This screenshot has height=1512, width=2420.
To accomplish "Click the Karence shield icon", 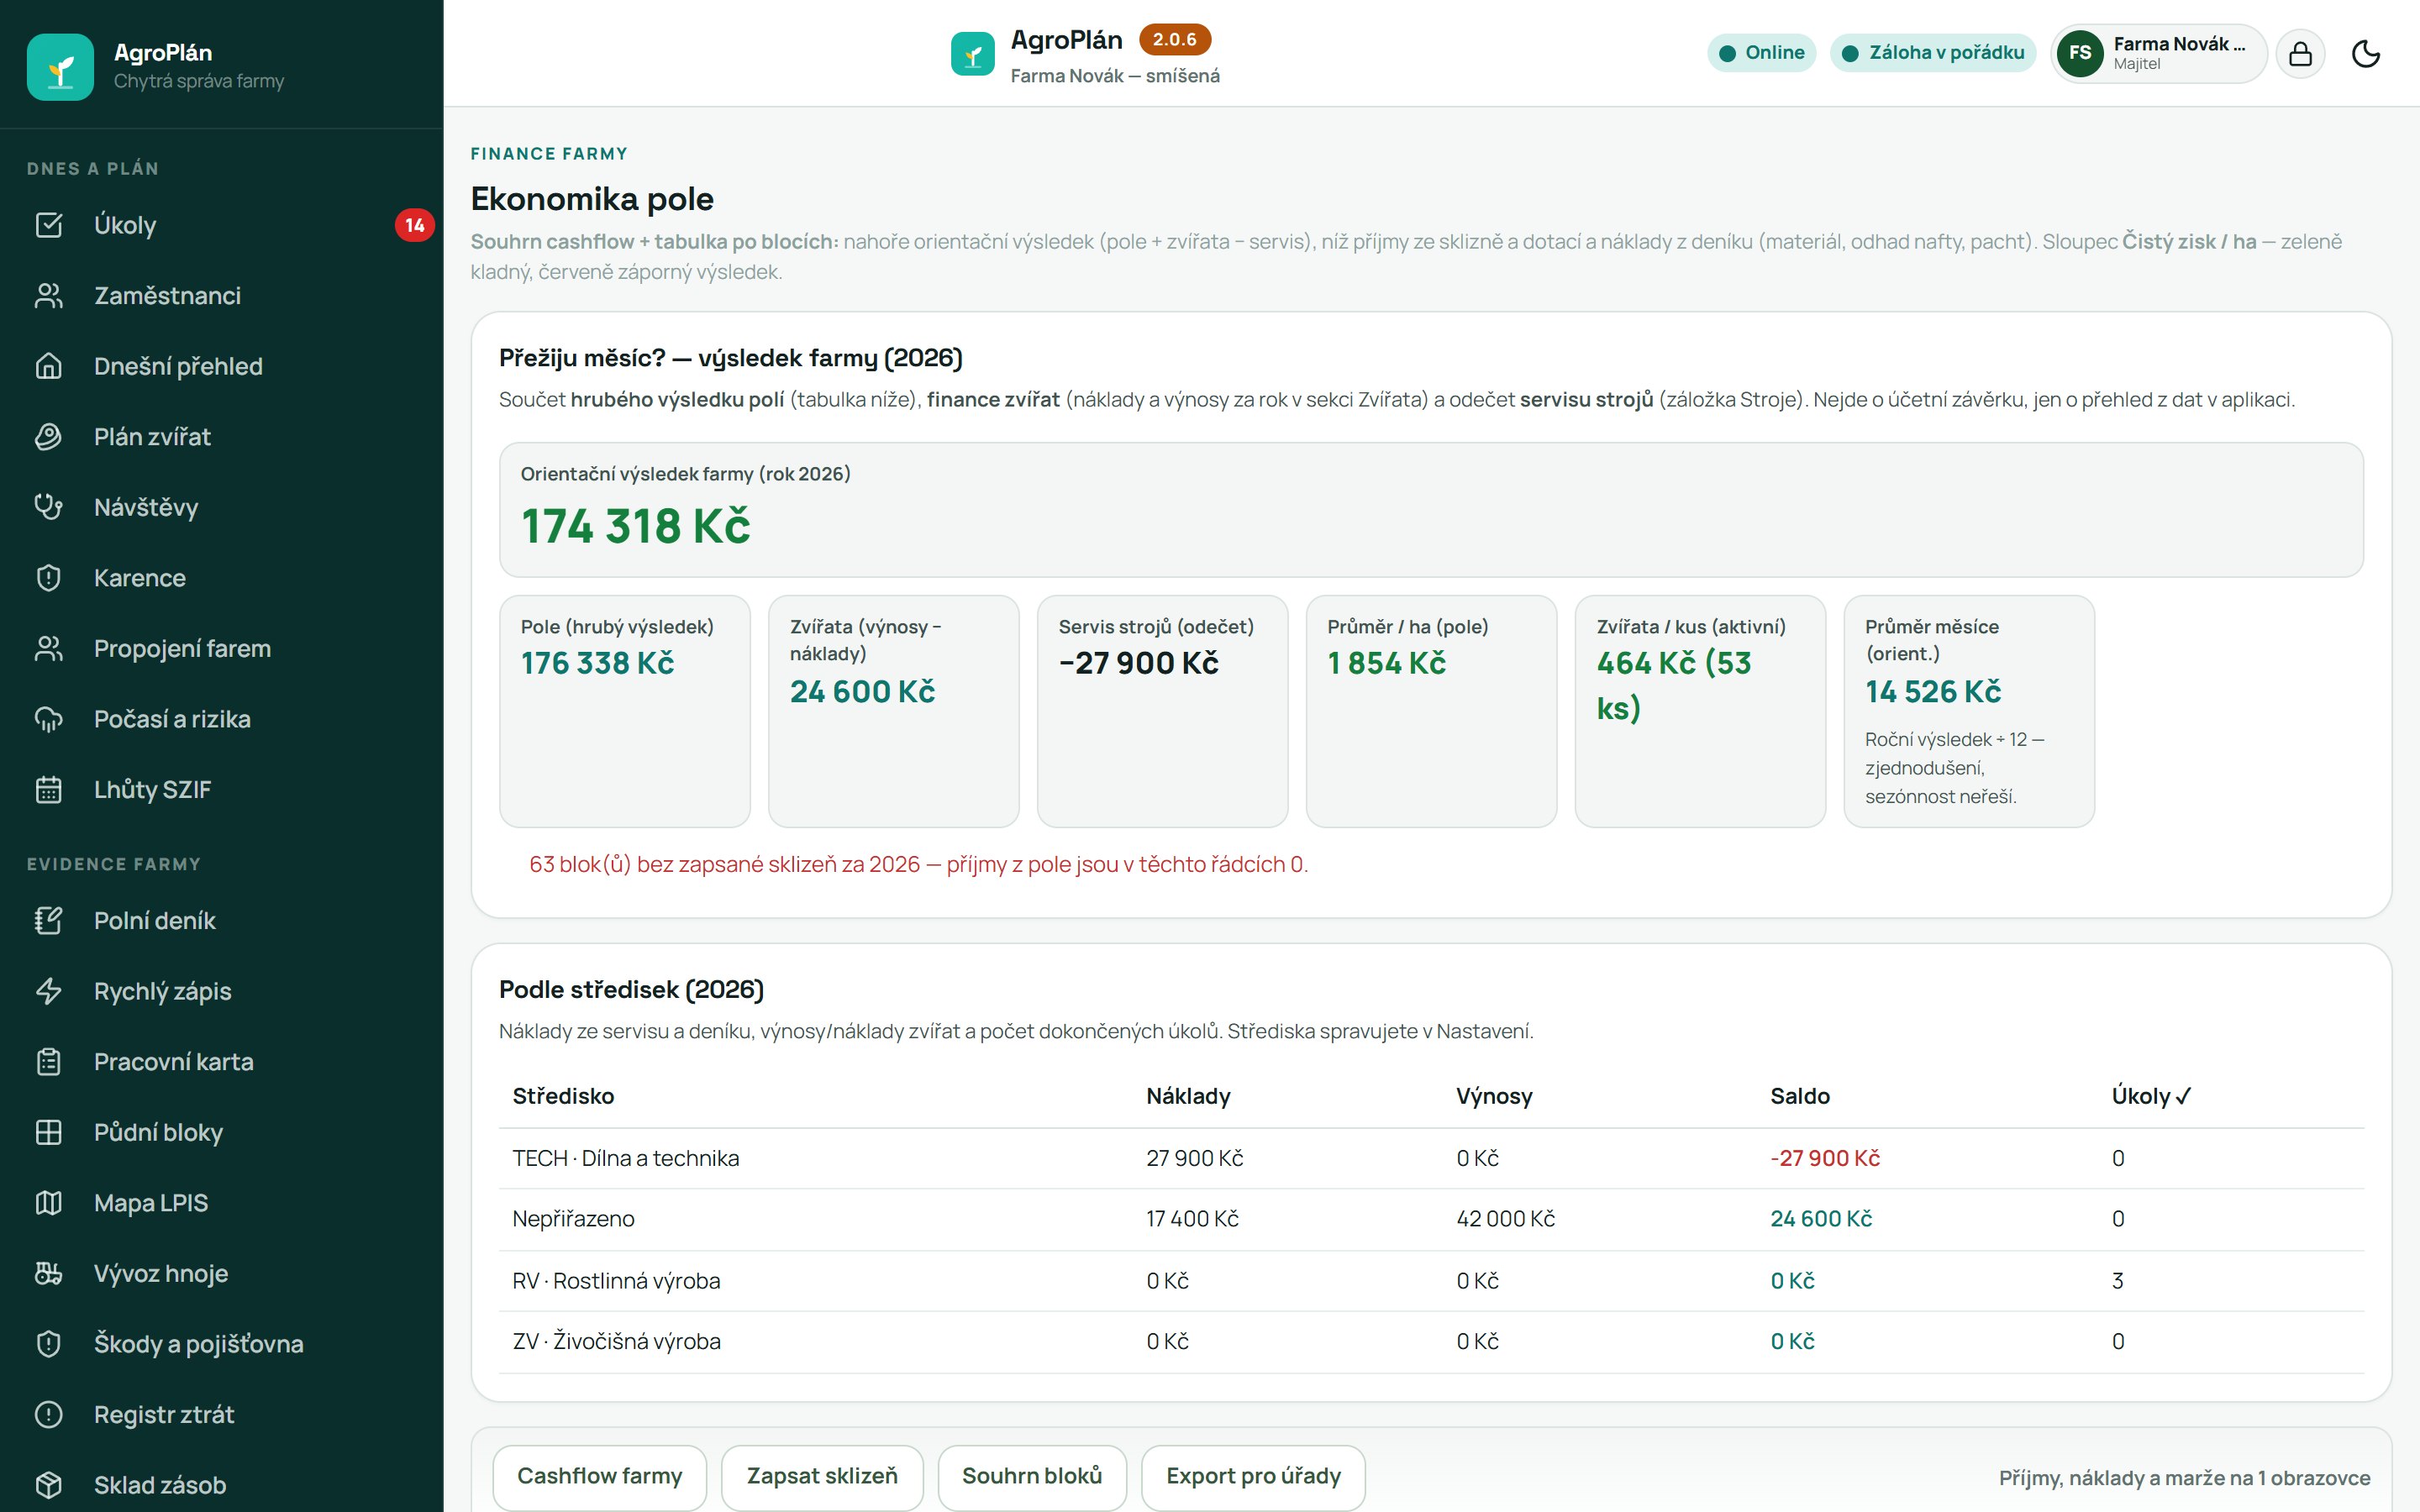I will click(x=48, y=578).
